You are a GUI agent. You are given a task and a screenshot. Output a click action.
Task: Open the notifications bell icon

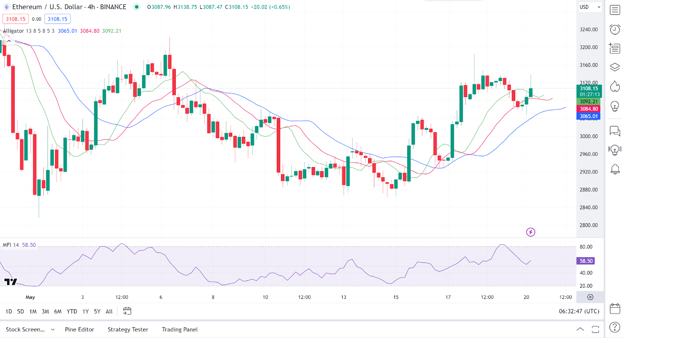(x=615, y=169)
